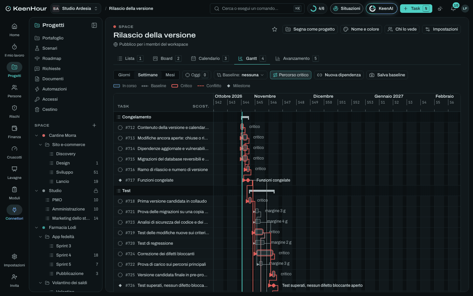Screen dimensions: 473x296
Task: Star the Rilascio della versione space
Action: pyautogui.click(x=275, y=29)
